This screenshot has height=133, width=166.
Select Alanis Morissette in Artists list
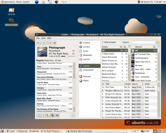pos(115,57)
